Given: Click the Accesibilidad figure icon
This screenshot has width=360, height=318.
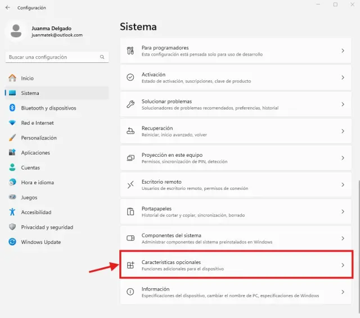Looking at the screenshot, I should 12,212.
